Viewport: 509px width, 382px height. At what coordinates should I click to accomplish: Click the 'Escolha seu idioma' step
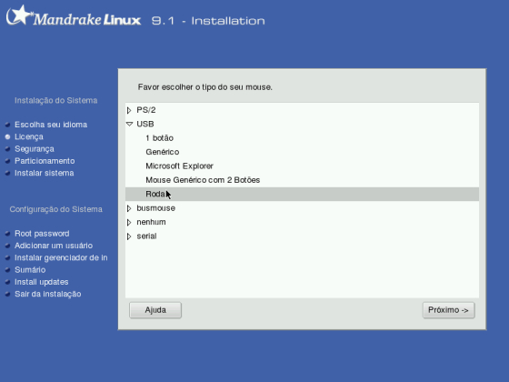coord(51,125)
